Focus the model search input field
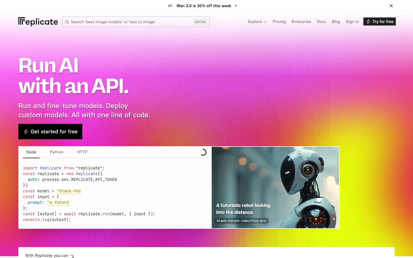This screenshot has width=413, height=258. (x=136, y=22)
